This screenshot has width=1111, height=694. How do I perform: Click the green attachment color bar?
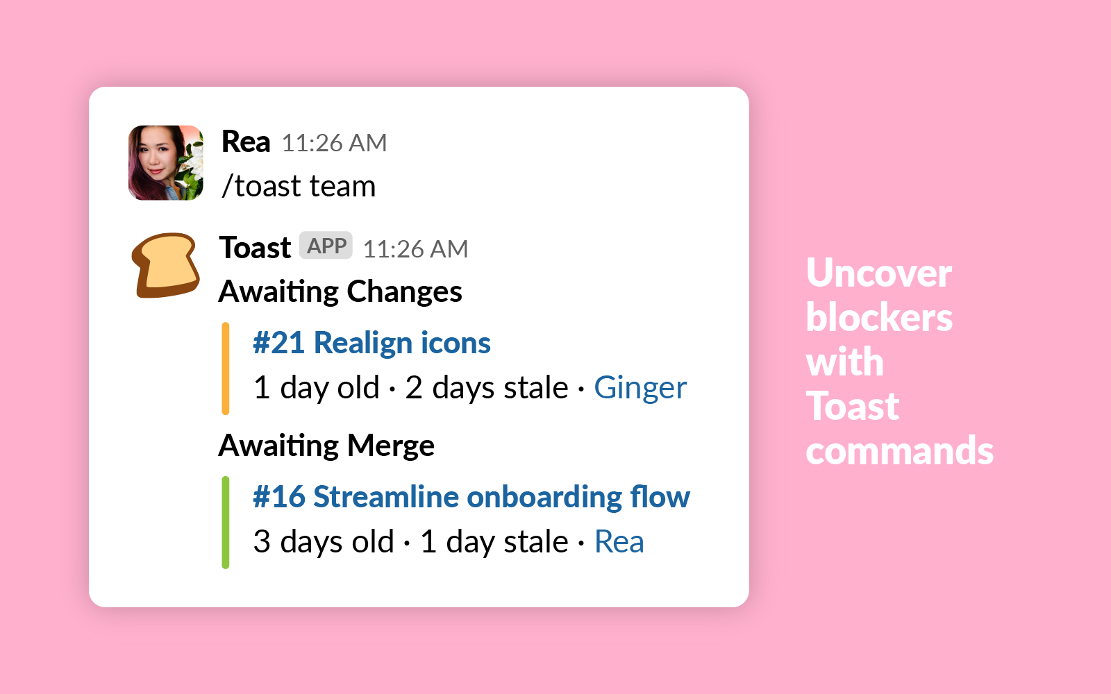coord(226,523)
